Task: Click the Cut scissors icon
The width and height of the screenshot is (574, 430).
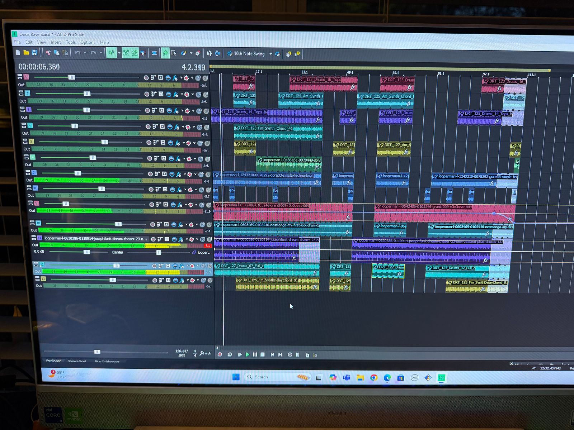Action: pos(48,53)
